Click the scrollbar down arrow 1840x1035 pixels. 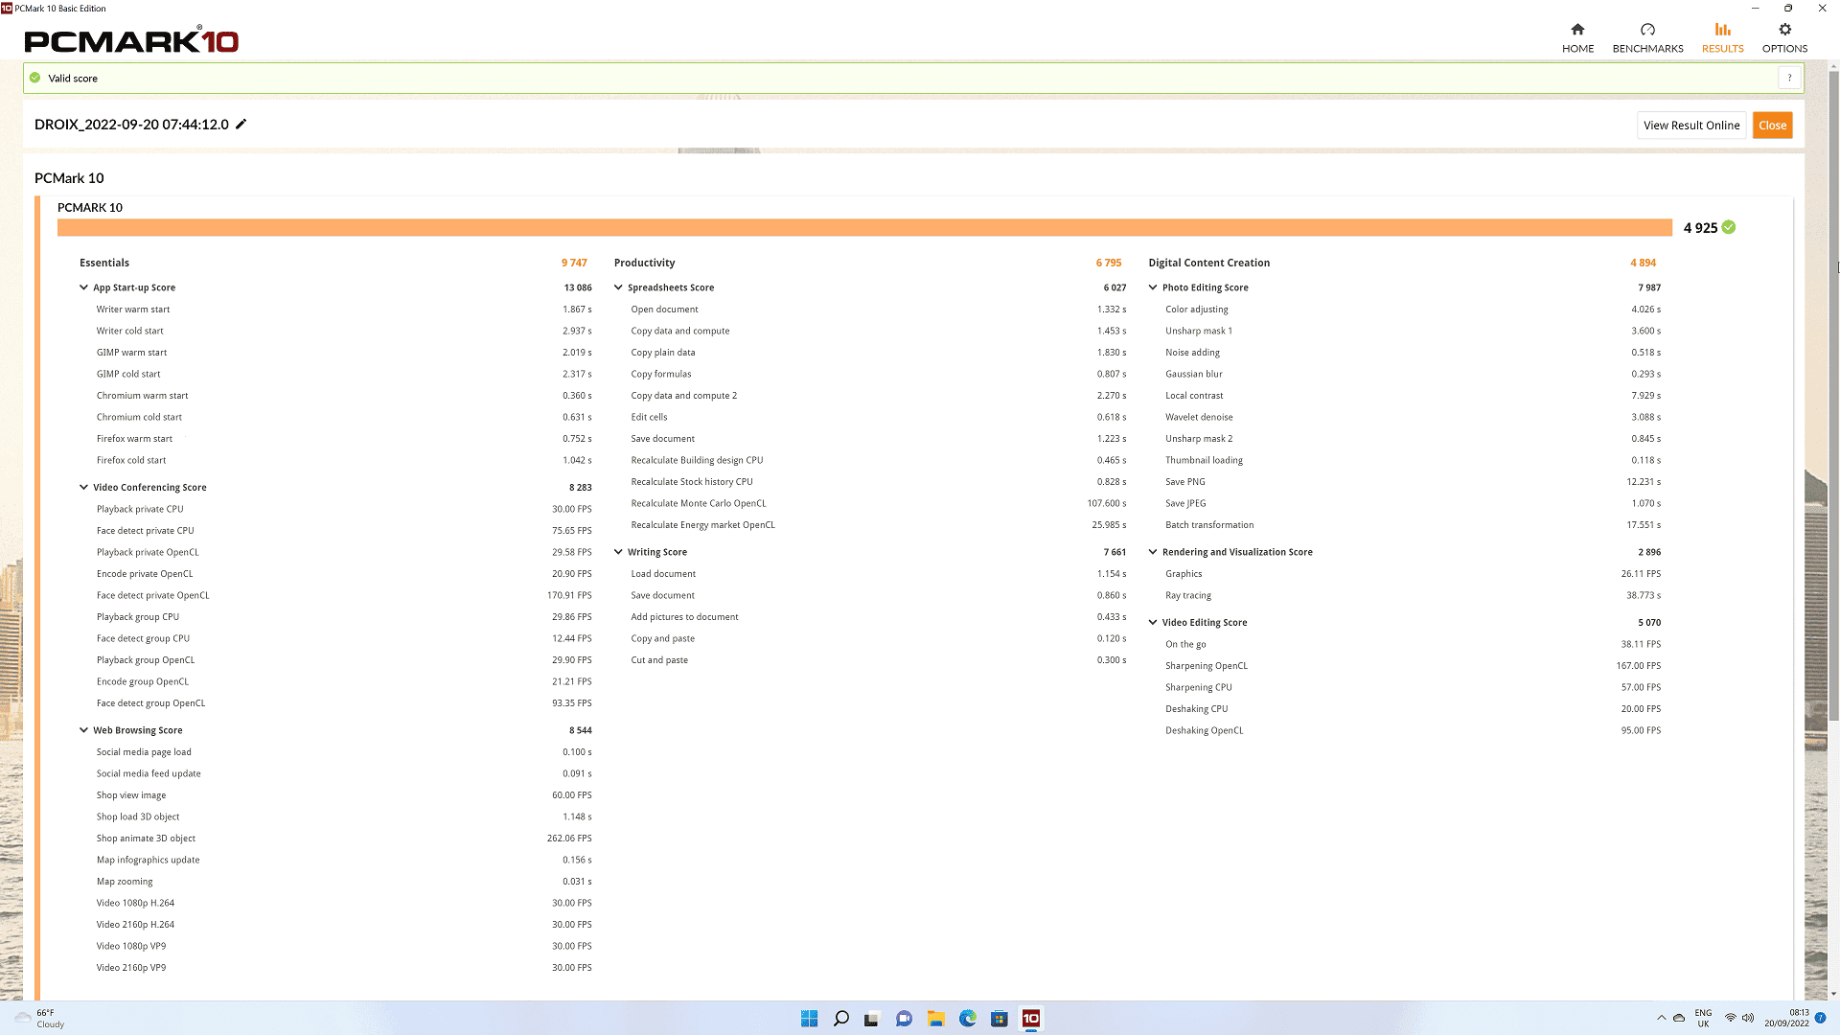[x=1833, y=995]
